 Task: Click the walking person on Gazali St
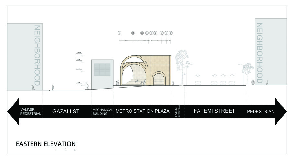[x=53, y=88]
